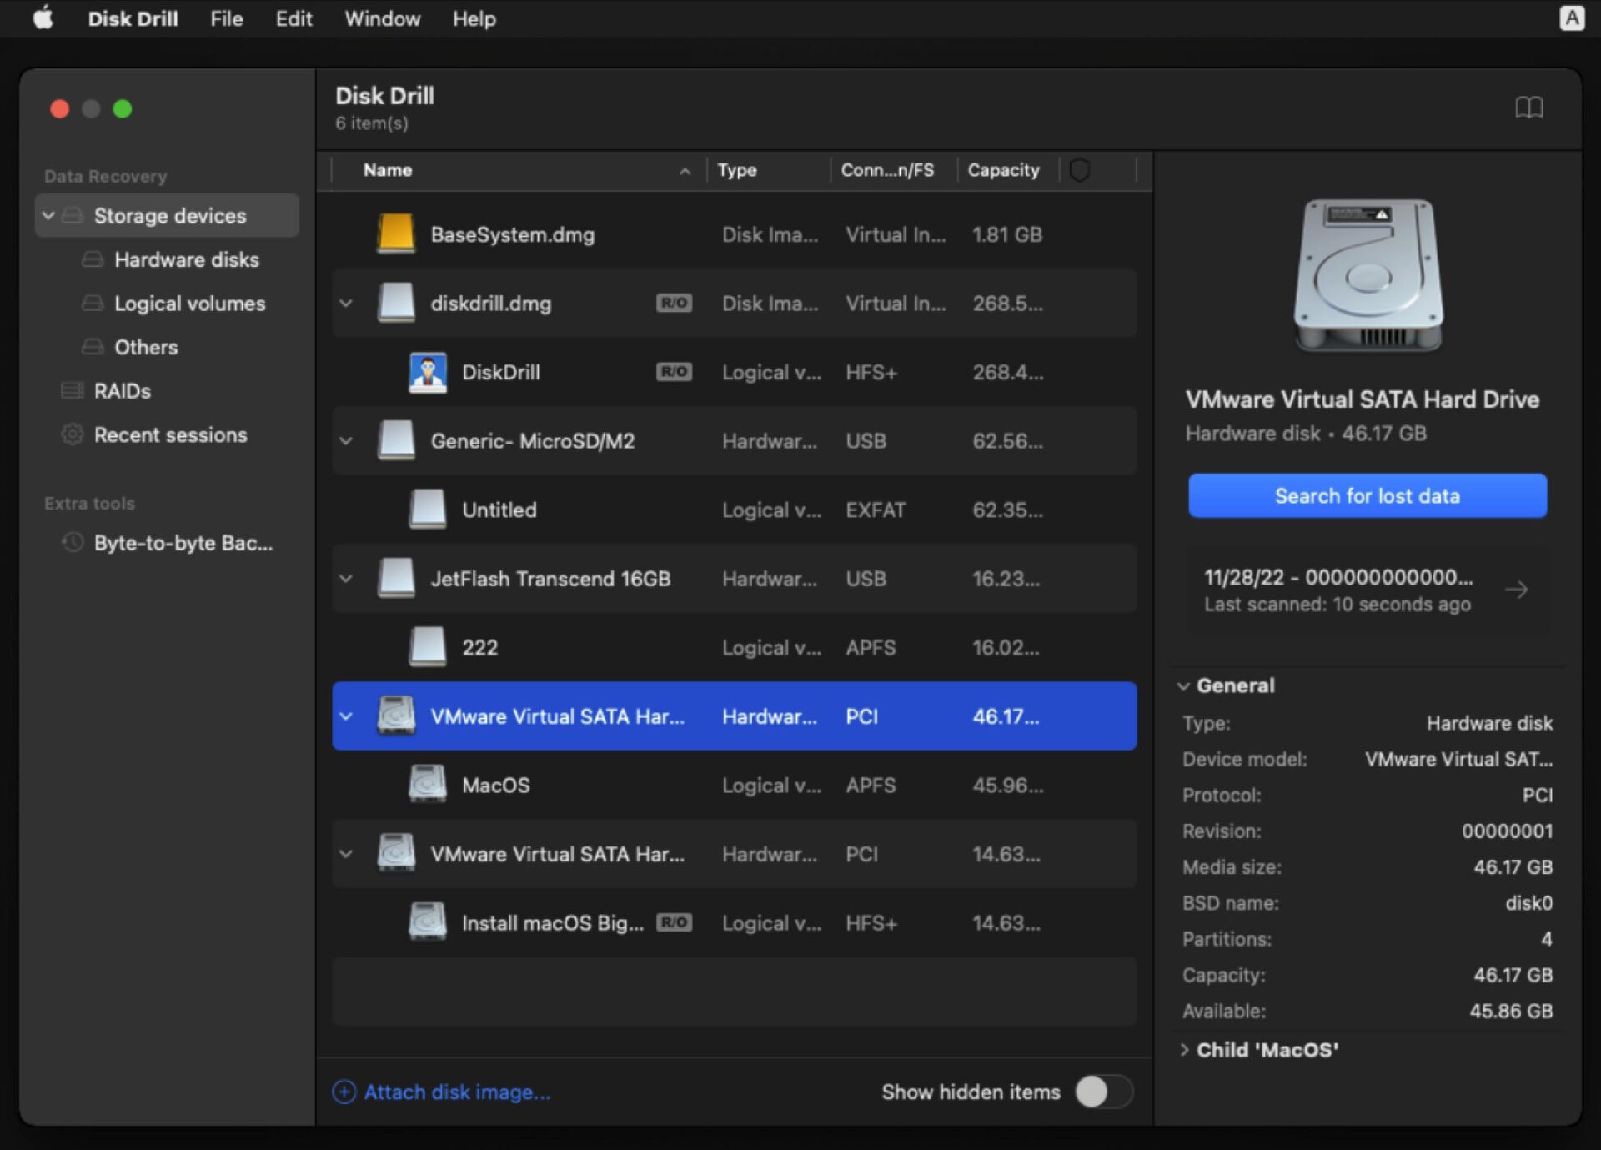Open the knowledge base book icon
The image size is (1601, 1150).
pyautogui.click(x=1531, y=108)
